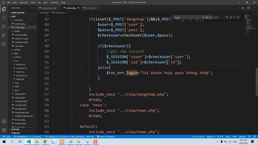This screenshot has width=258, height=145.
Task: Close the find widget
Action: (x=238, y=17)
